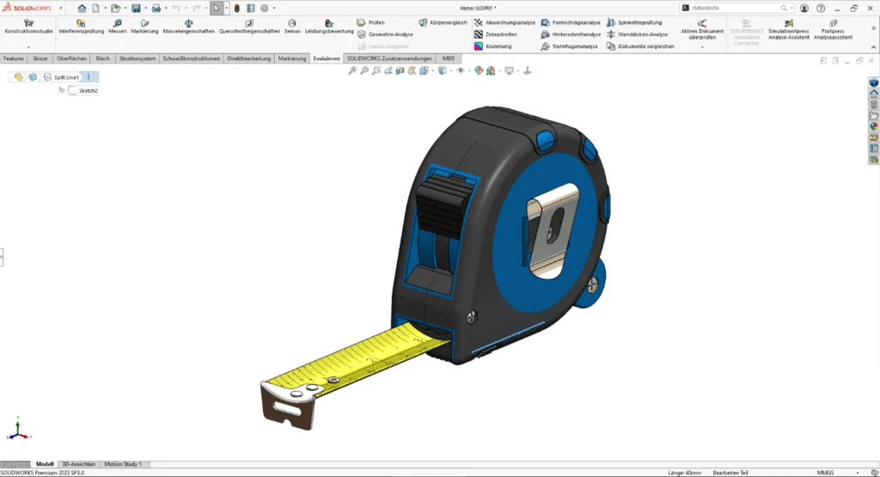Screen dimensions: 880x477
Task: Toggle Krümmung curvature display
Action: [492, 46]
